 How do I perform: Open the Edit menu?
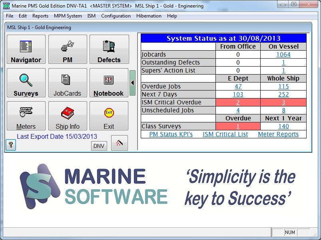pyautogui.click(x=23, y=16)
